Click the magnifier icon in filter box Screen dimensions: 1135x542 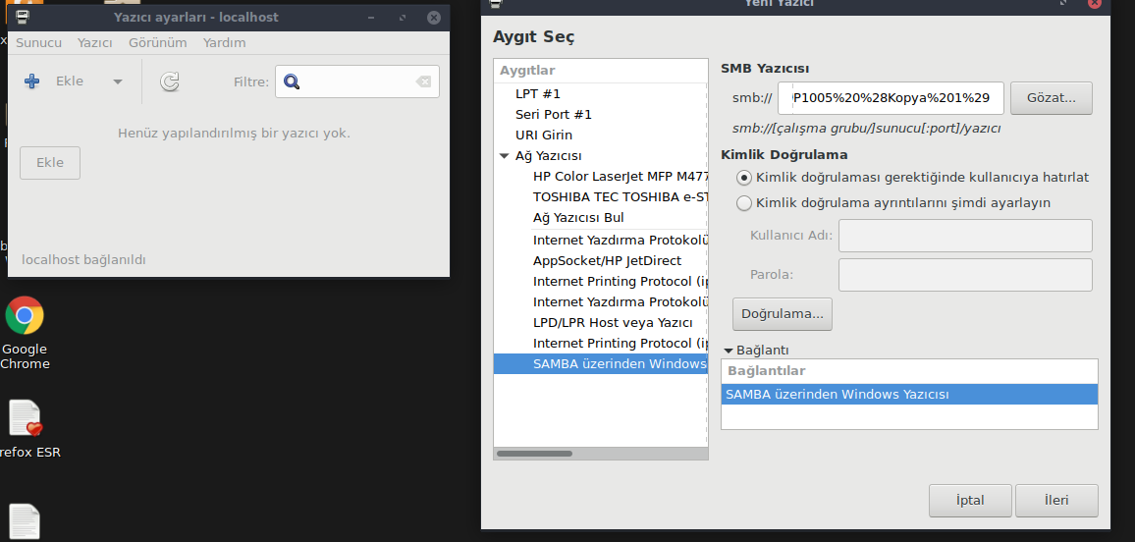292,81
